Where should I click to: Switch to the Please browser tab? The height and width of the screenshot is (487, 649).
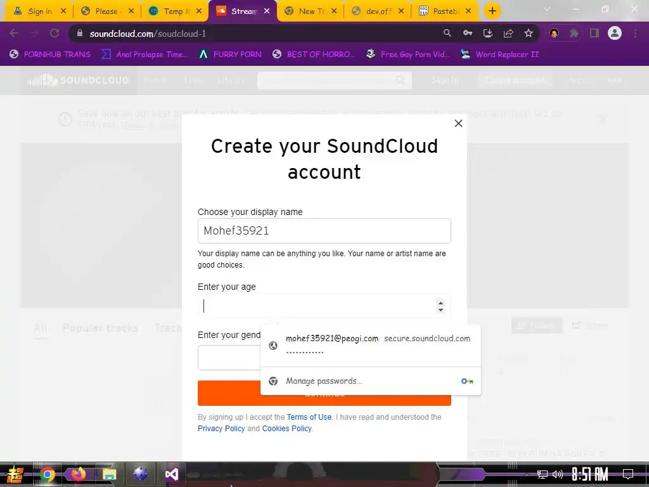coord(106,11)
